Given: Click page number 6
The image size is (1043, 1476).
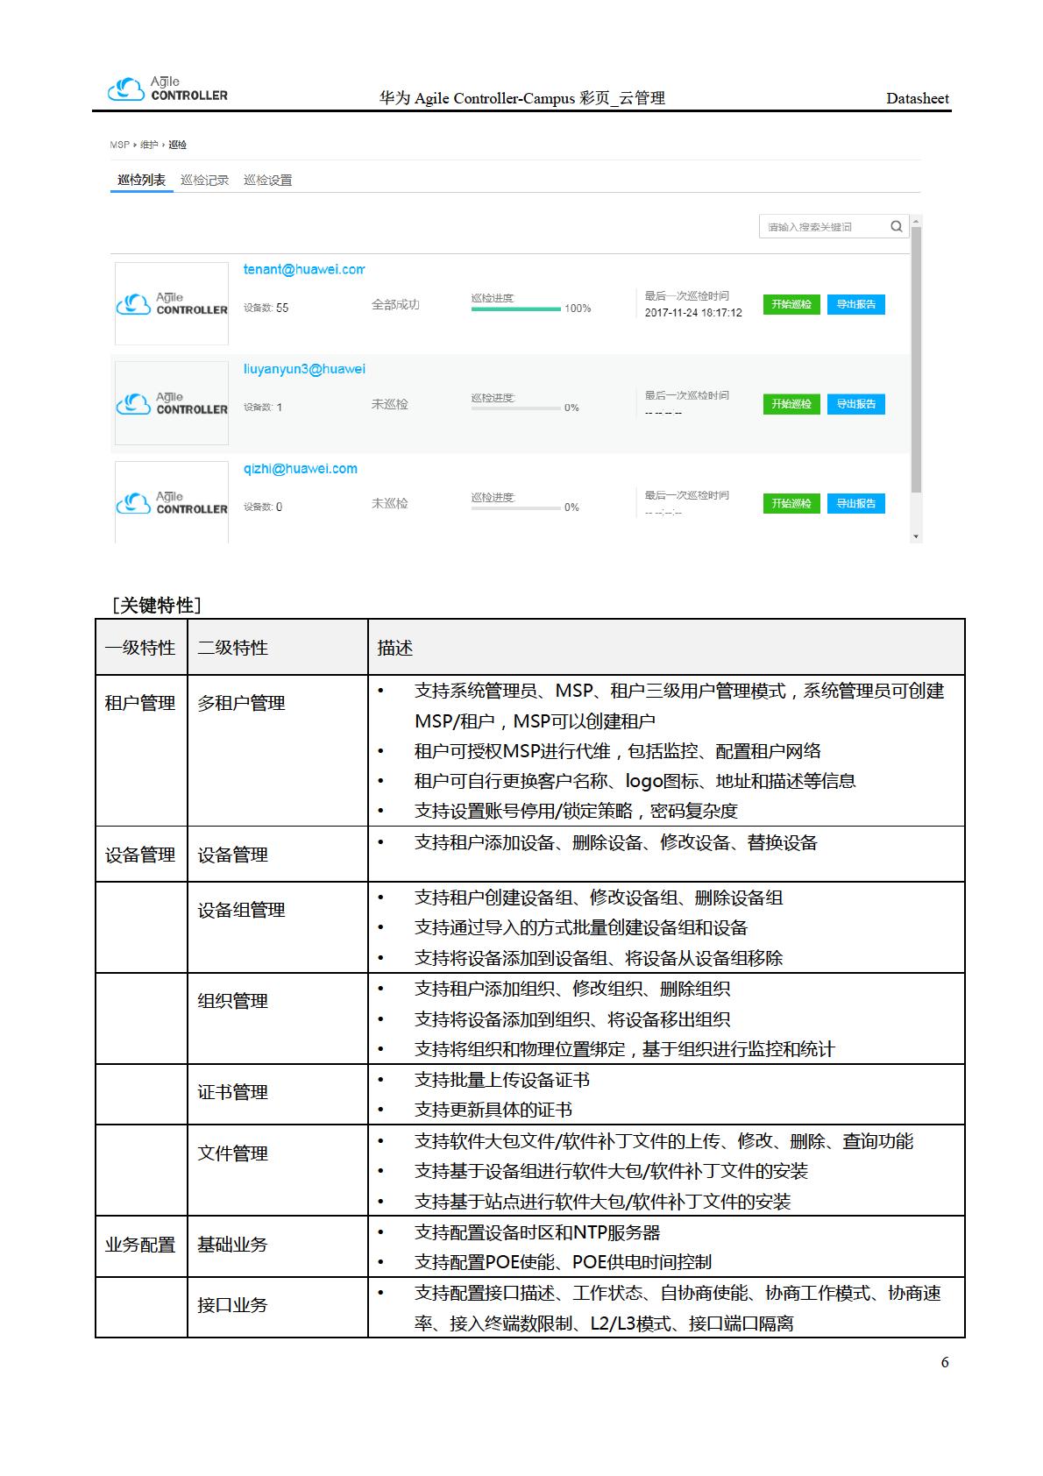Looking at the screenshot, I should point(945,1362).
